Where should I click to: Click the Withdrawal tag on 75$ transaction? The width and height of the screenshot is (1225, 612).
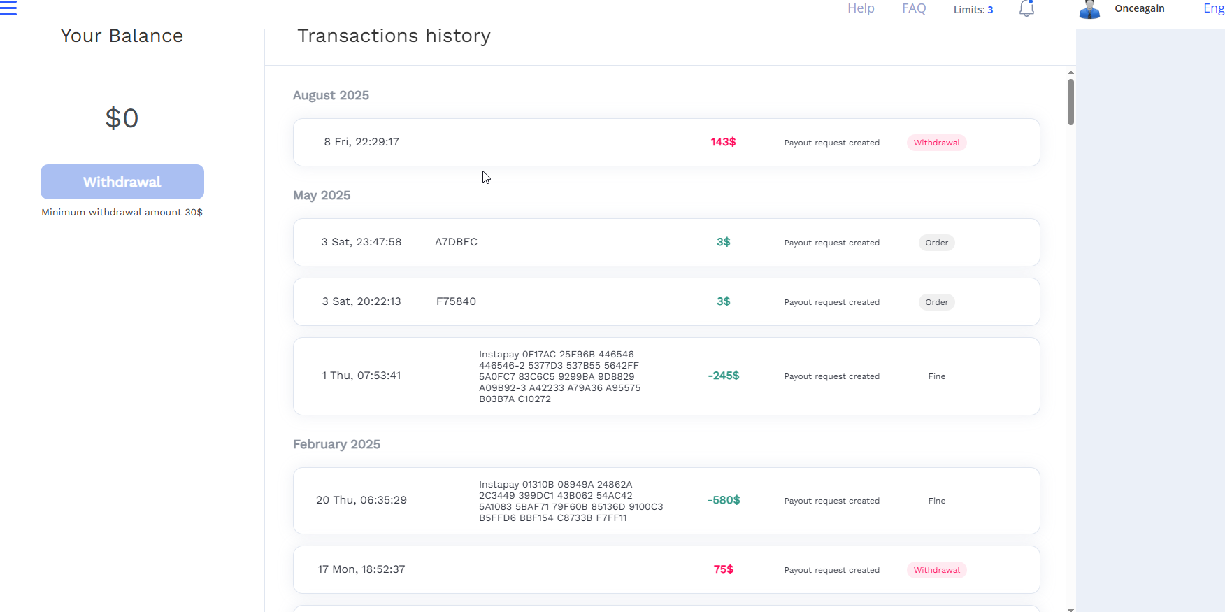937,570
